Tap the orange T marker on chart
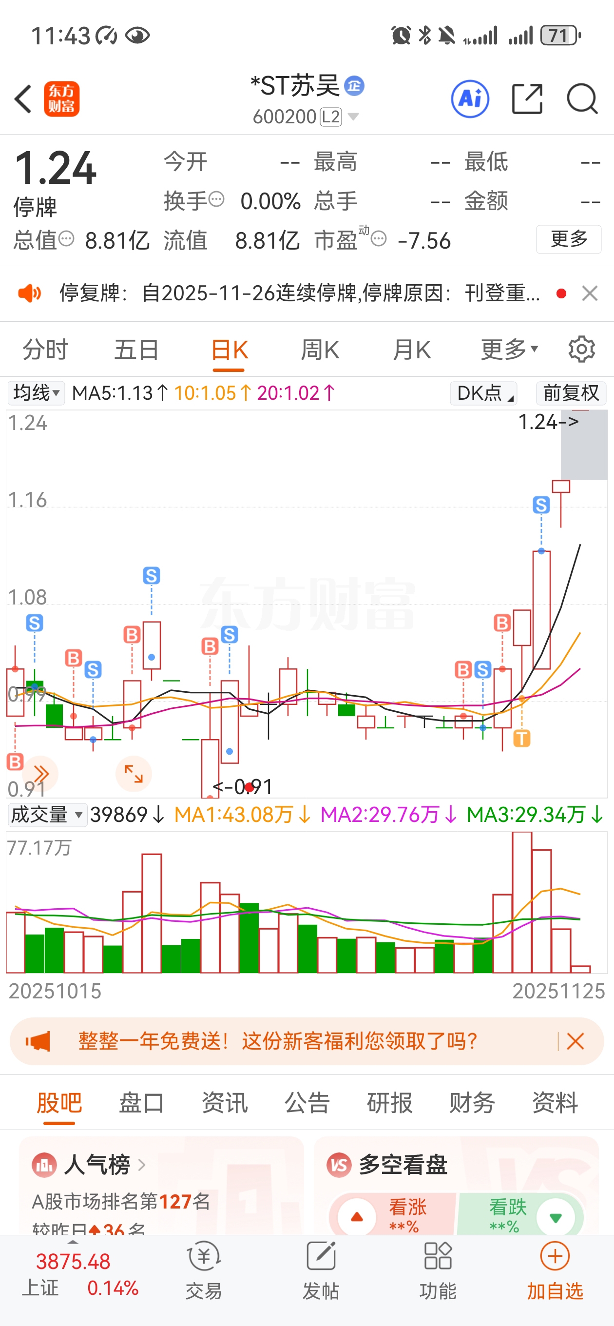614x1326 pixels. 522,739
